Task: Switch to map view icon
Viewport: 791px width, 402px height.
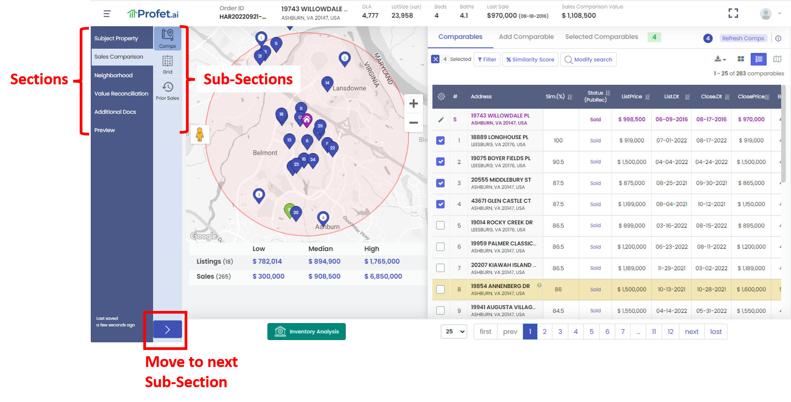Action: (777, 59)
